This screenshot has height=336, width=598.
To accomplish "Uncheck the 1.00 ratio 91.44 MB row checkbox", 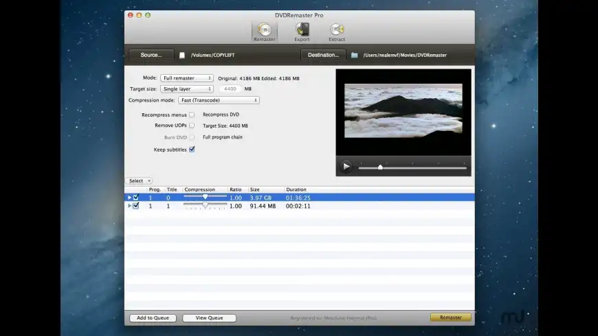I will pos(136,206).
